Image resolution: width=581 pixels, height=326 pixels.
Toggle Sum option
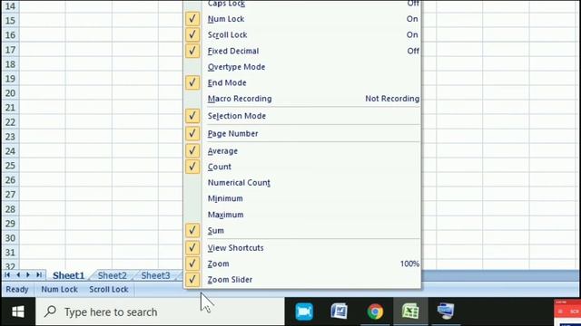[x=302, y=231]
